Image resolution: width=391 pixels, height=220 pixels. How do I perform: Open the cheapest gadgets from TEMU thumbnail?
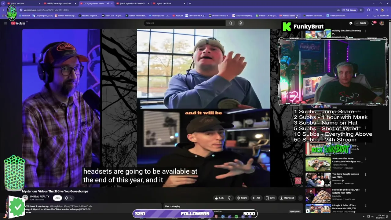click(318, 195)
